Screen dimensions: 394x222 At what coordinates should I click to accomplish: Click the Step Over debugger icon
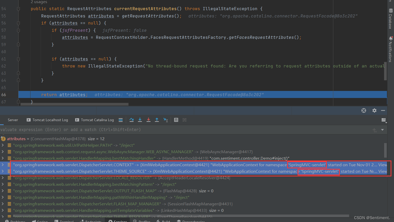pyautogui.click(x=132, y=120)
